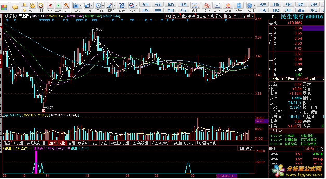Toggle the 复权 adjustment mode
Viewport: 326px width, 179px height.
[219, 16]
